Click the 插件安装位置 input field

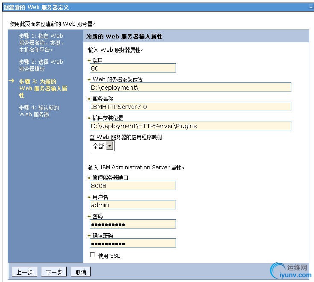[x=191, y=126]
